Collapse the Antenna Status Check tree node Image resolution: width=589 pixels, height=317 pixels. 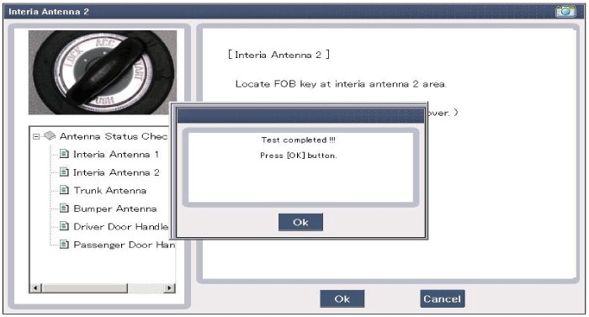36,136
